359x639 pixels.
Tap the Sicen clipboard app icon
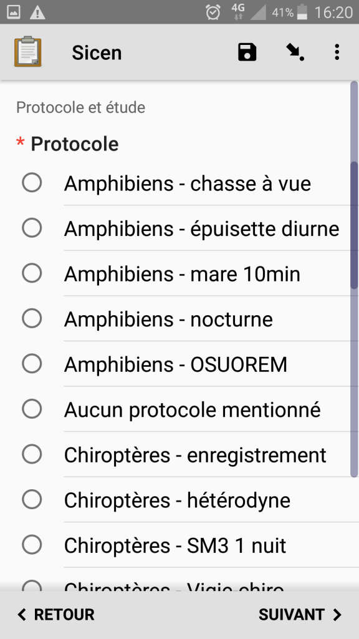(x=27, y=51)
